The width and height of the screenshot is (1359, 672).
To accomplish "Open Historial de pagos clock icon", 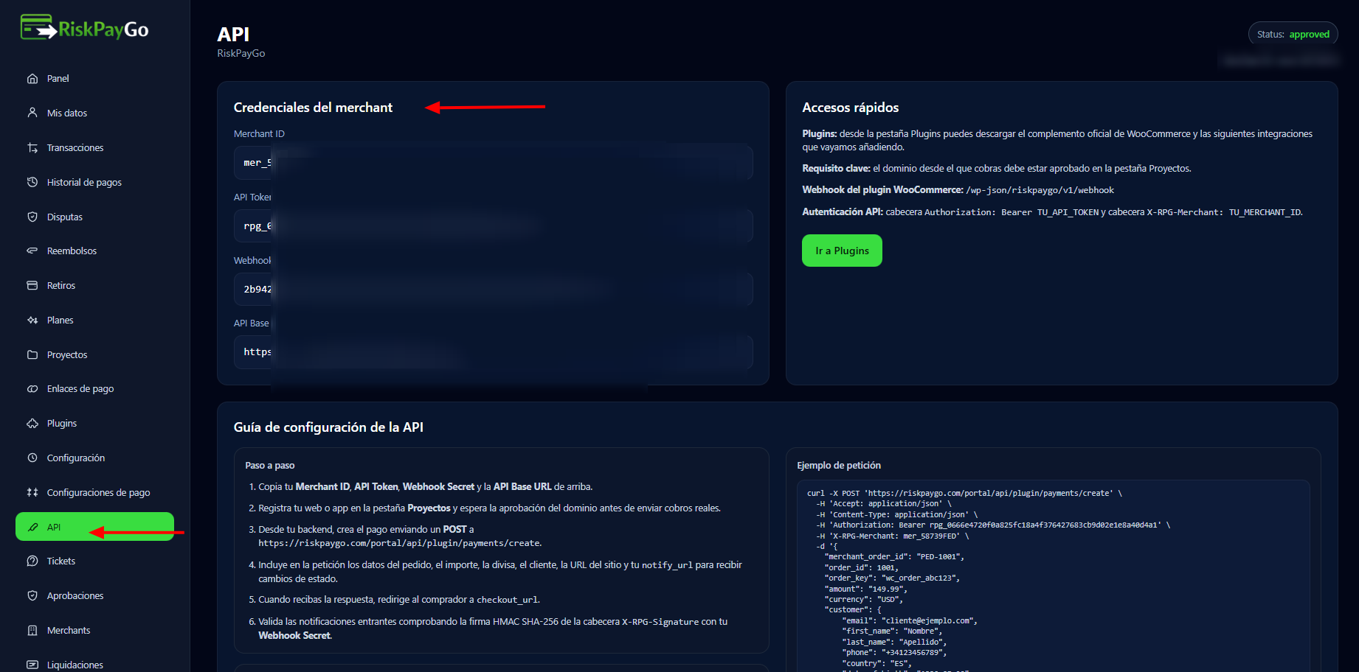I will (32, 182).
